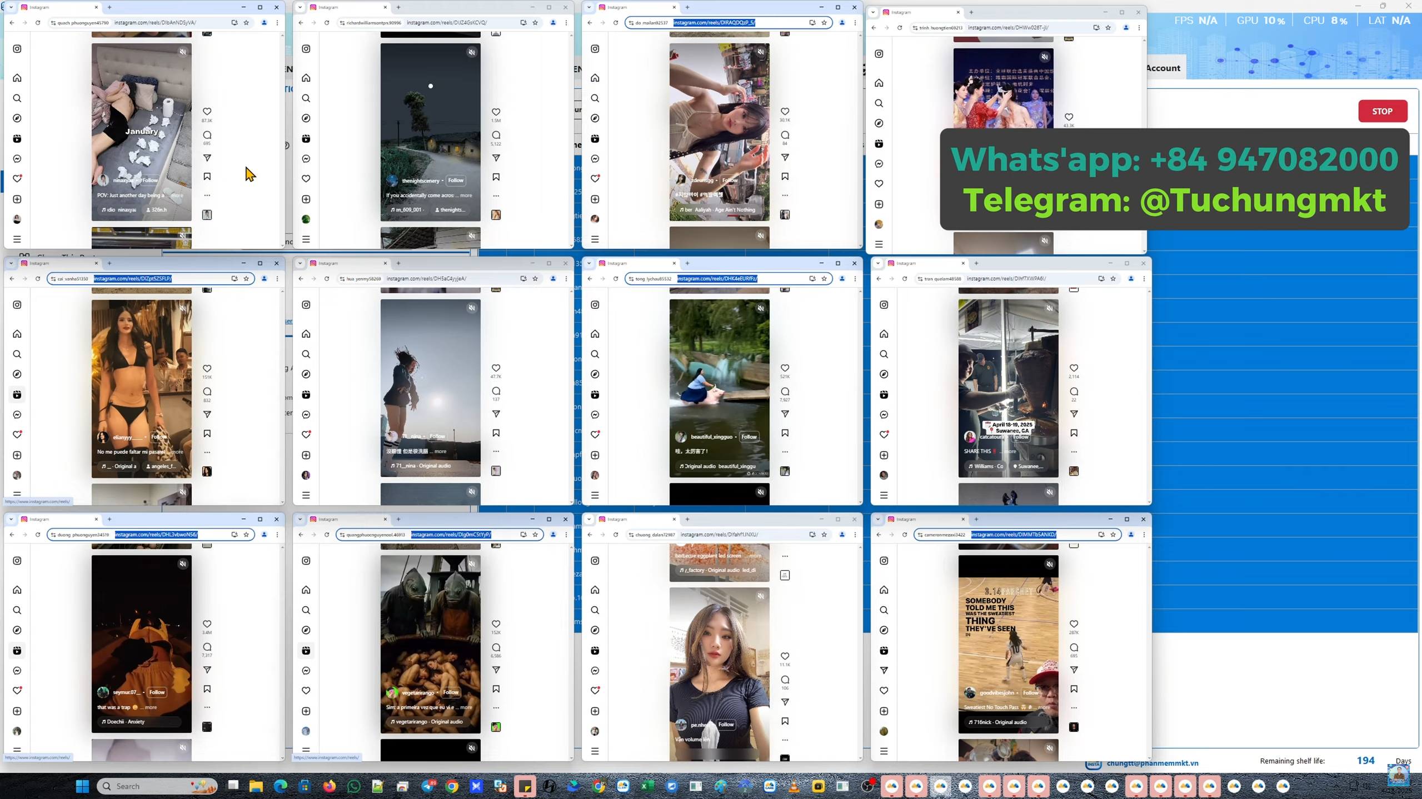The height and width of the screenshot is (799, 1422).
Task: Open Home icon in chuong dalan72987 window sidebar
Action: click(x=595, y=590)
